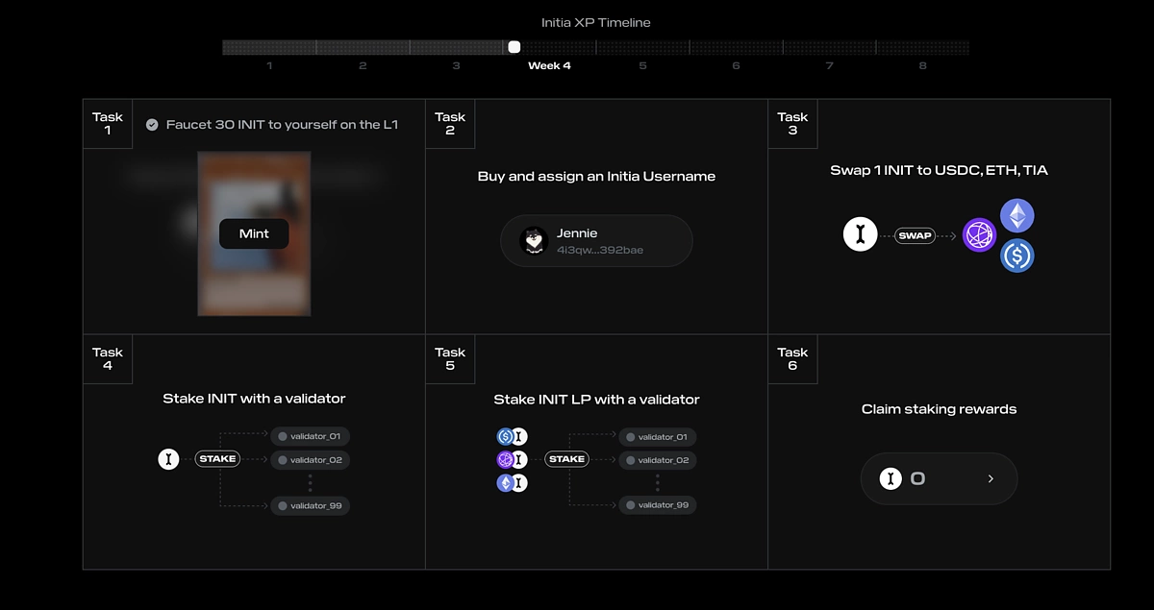The width and height of the screenshot is (1154, 610).
Task: Click 'Buy and assign an Initia Username' heading
Action: click(x=596, y=176)
